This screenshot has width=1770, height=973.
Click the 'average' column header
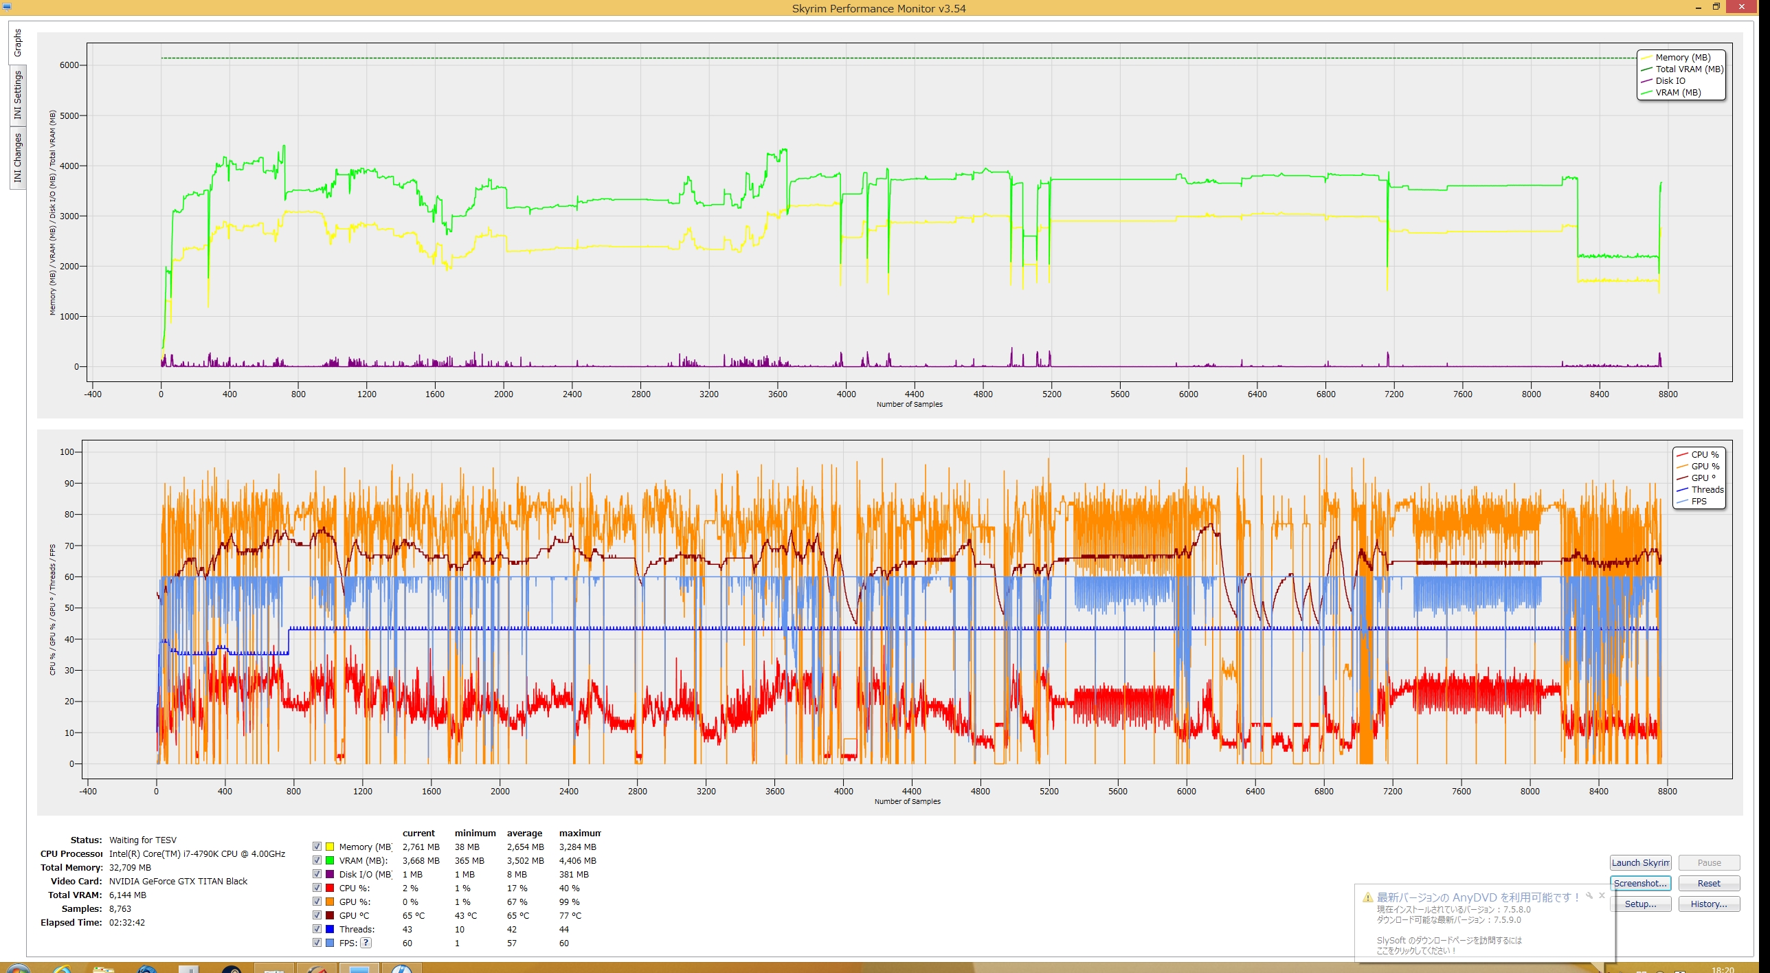(x=524, y=833)
